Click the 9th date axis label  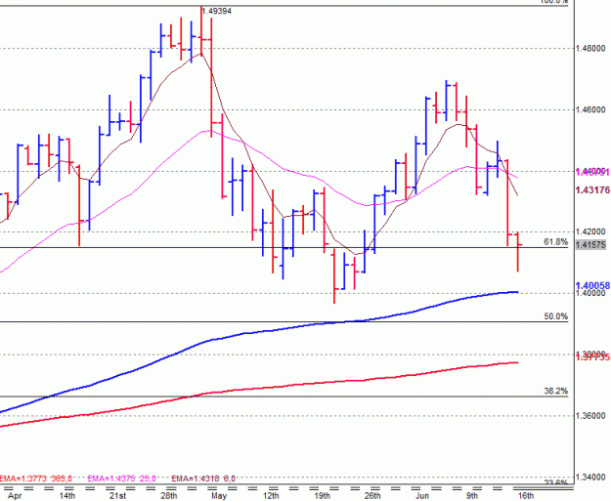[472, 495]
